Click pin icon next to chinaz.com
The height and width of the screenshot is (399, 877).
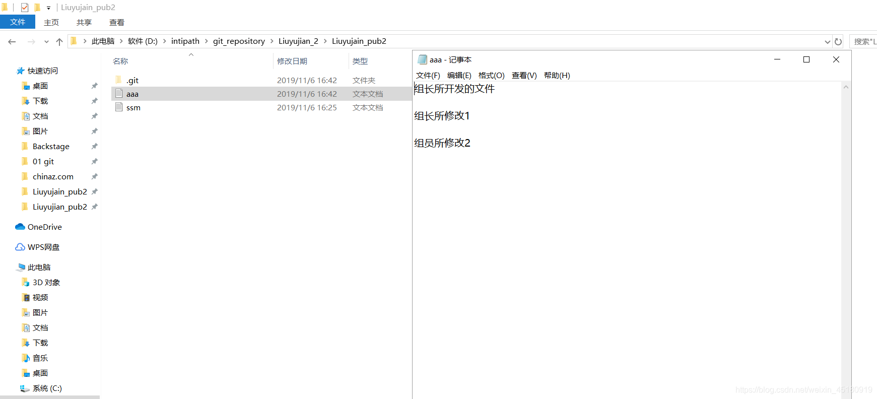coord(94,177)
